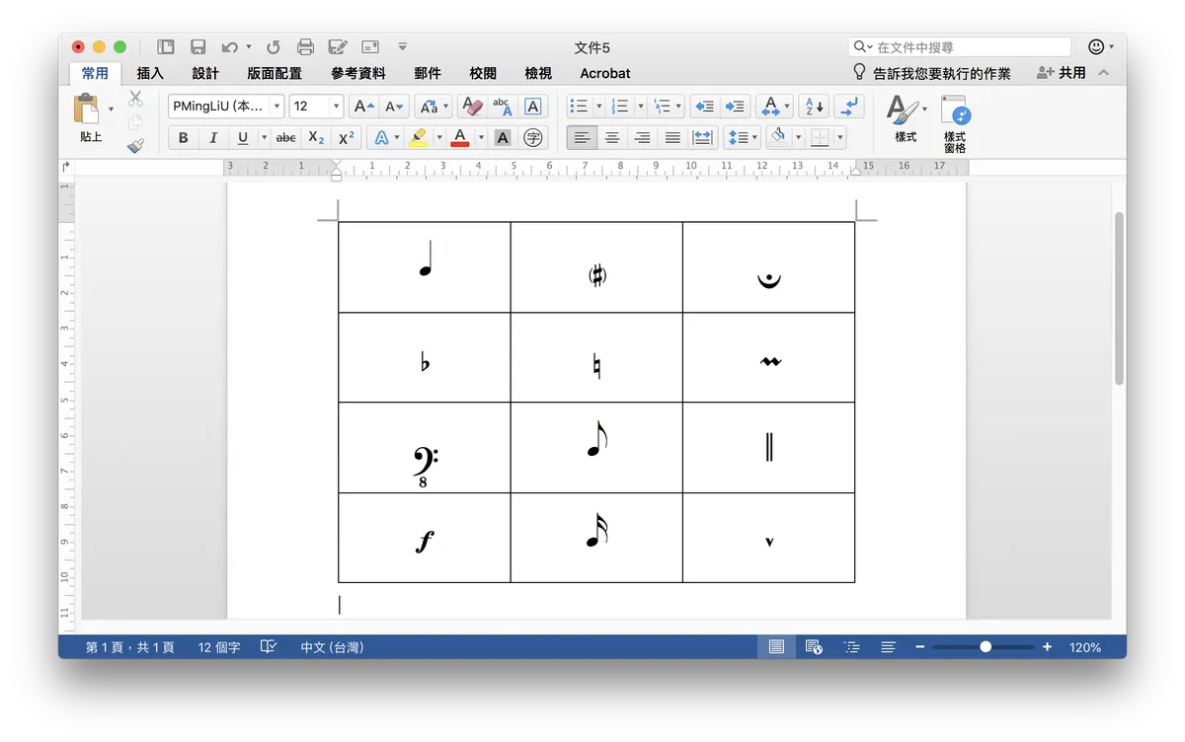
Task: Expand highlight color dropdown arrow
Action: tap(439, 138)
